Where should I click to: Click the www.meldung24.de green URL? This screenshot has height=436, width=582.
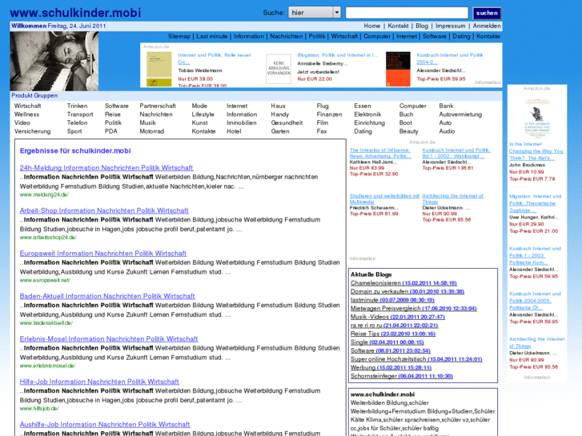tap(44, 194)
